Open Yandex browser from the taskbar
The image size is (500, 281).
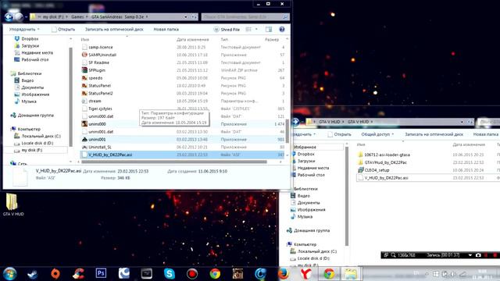coord(305,274)
